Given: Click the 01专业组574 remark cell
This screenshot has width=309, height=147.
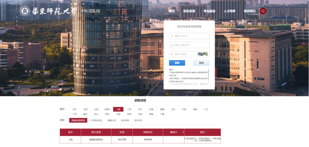Looking at the screenshot, I should tap(202, 140).
